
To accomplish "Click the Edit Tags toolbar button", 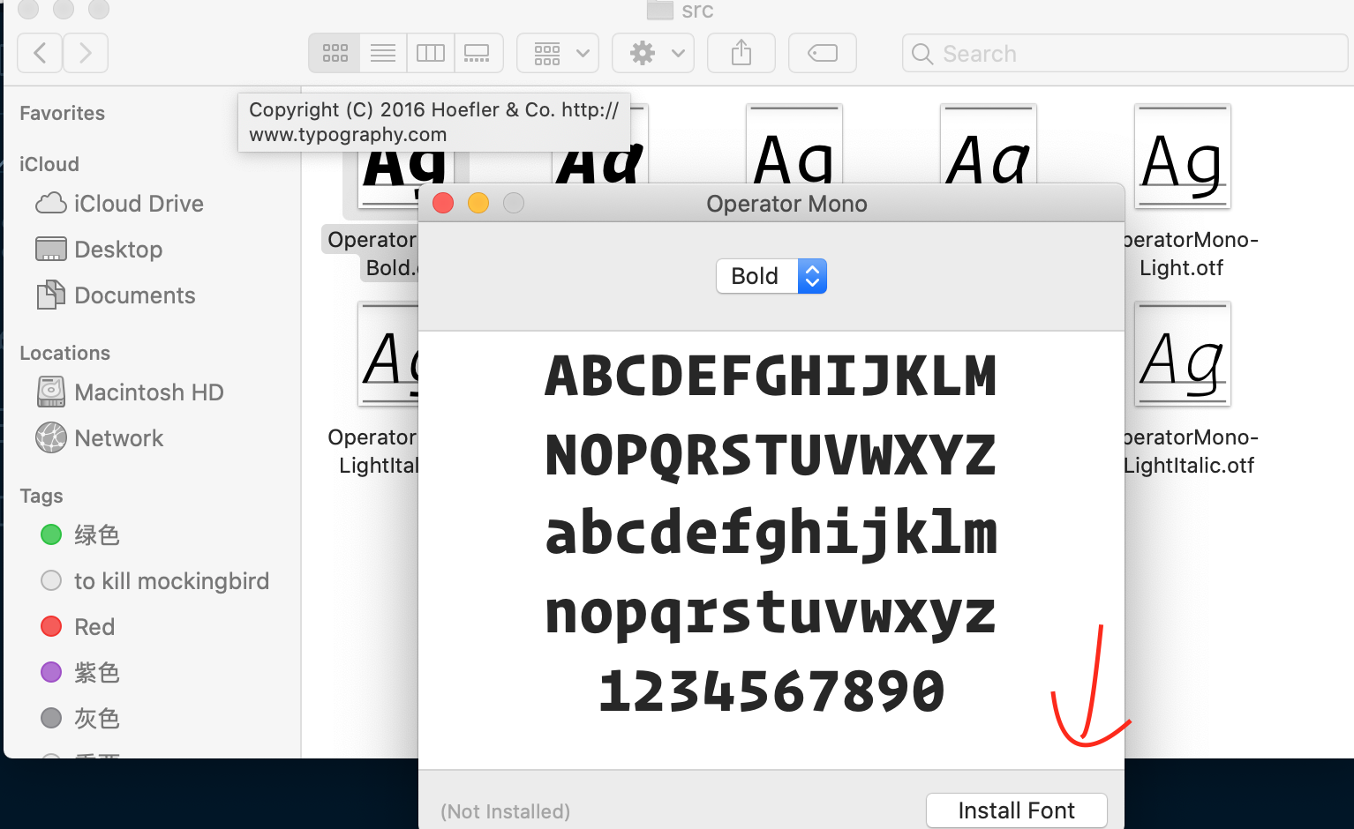I will pyautogui.click(x=823, y=53).
